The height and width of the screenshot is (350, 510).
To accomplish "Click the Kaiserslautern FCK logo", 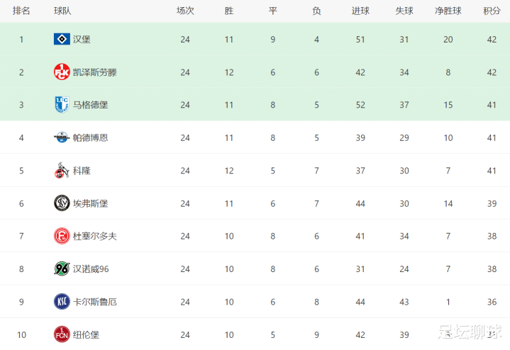I will 62,72.
